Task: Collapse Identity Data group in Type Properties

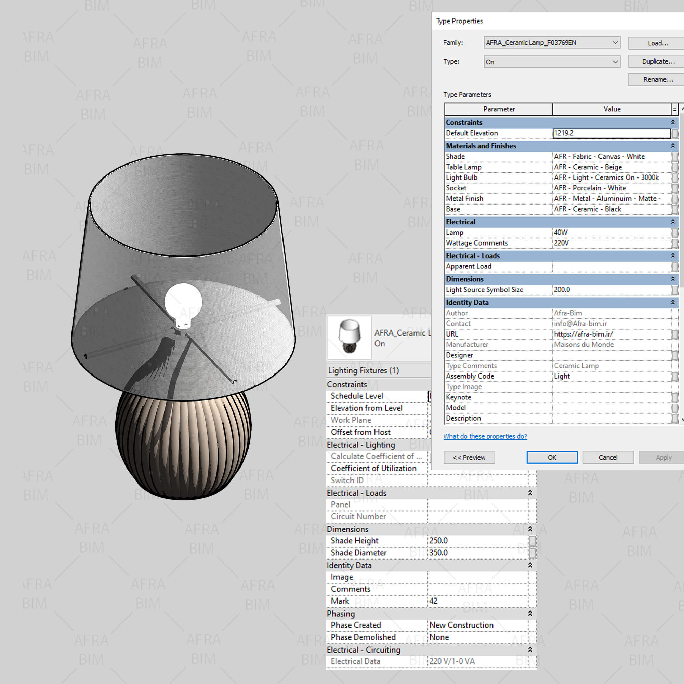Action: click(673, 302)
